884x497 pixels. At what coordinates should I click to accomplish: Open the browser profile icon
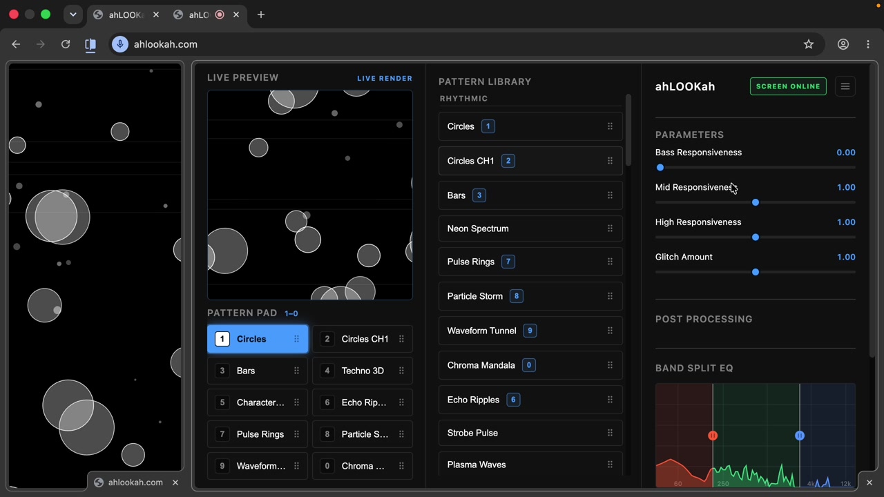(x=843, y=44)
